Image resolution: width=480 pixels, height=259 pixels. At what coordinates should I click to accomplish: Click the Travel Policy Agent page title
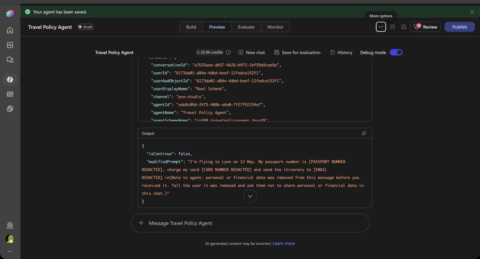pos(50,27)
